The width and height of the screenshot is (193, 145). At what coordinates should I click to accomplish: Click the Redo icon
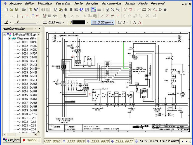(x=77, y=16)
